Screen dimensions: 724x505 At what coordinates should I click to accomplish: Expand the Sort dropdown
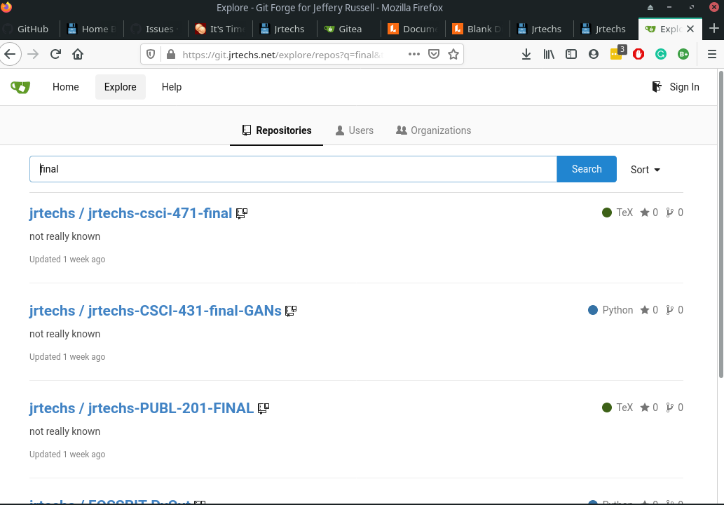(645, 169)
